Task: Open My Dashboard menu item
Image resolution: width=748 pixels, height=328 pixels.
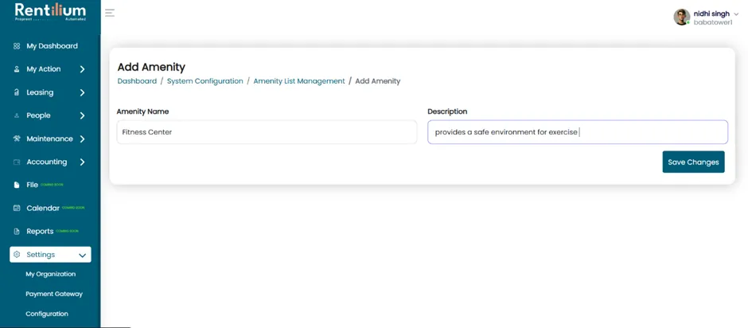Action: 52,46
